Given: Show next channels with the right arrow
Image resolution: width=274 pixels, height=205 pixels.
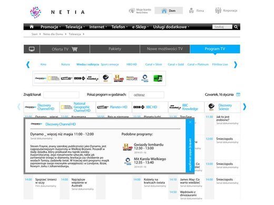Looking at the screenshot, I should (244, 107).
